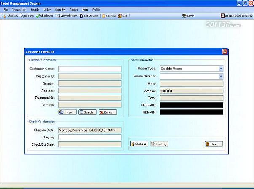Screen dimensions: 254x189
Task: Click the Cancel button
Action: [x=108, y=112]
